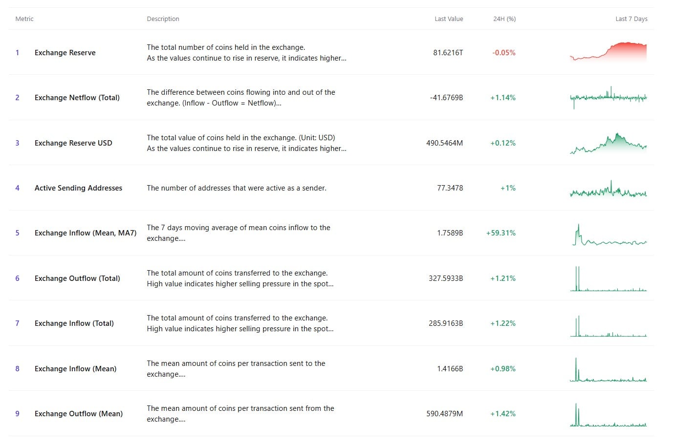Expand the truncated Exchange Reserve description
Screen dimensions: 676x447
(x=246, y=58)
